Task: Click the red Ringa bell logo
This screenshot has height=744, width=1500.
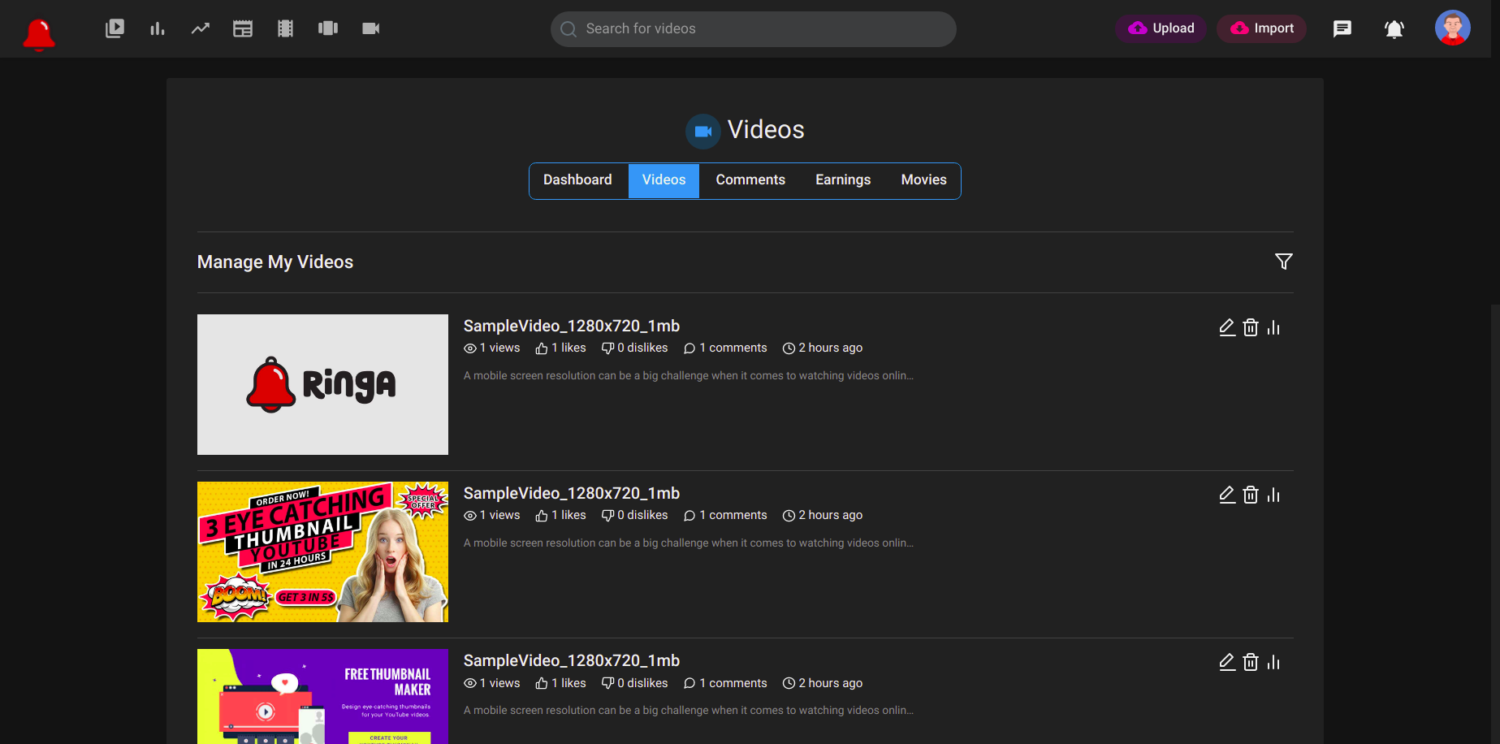Action: tap(39, 33)
